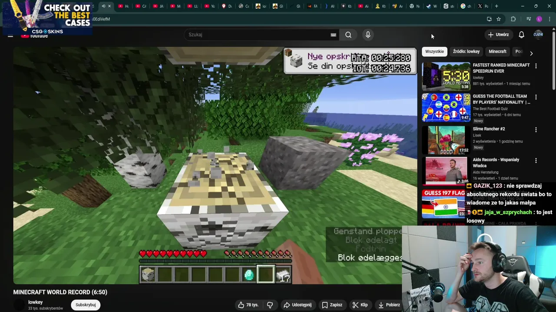The width and height of the screenshot is (556, 312).
Task: Bookmark this page with the star icon
Action: (499, 19)
